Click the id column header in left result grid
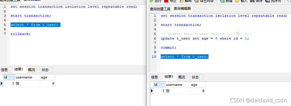Screen dimensions: 291x106 [9, 77]
